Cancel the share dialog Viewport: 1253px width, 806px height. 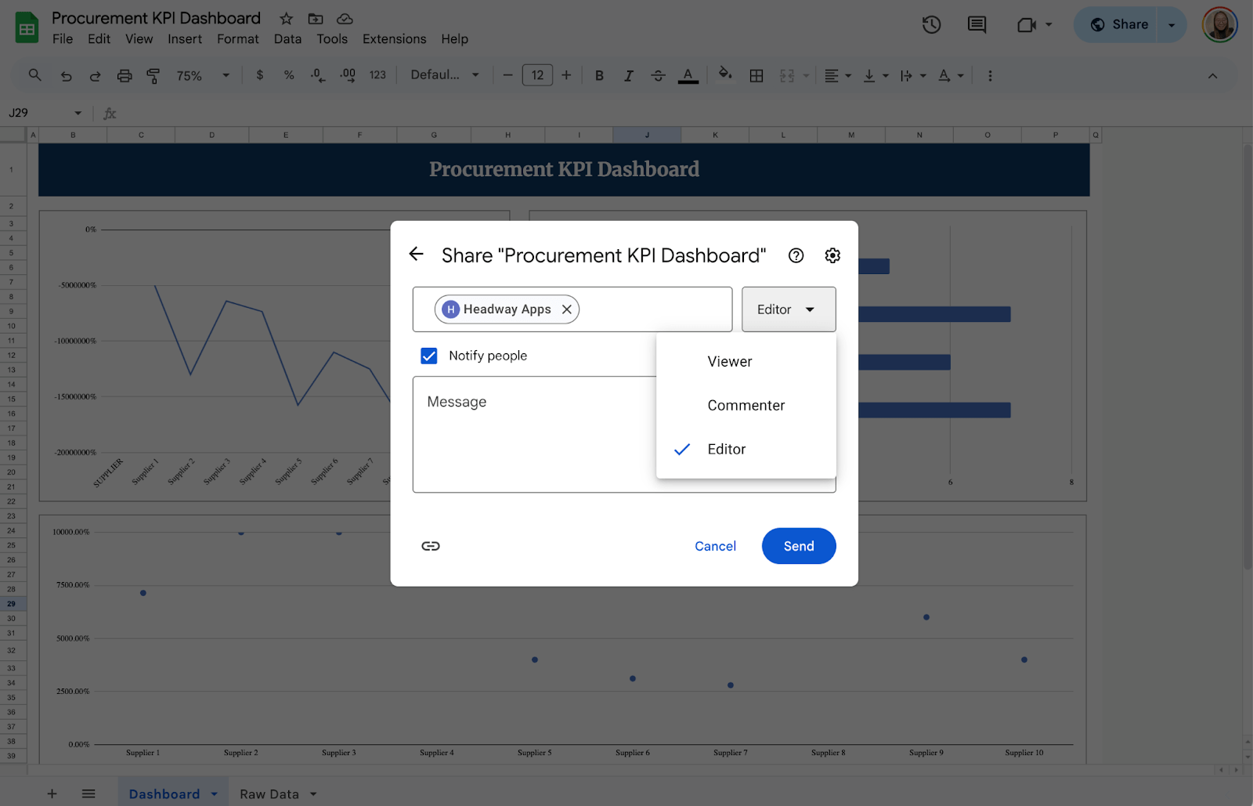(715, 546)
